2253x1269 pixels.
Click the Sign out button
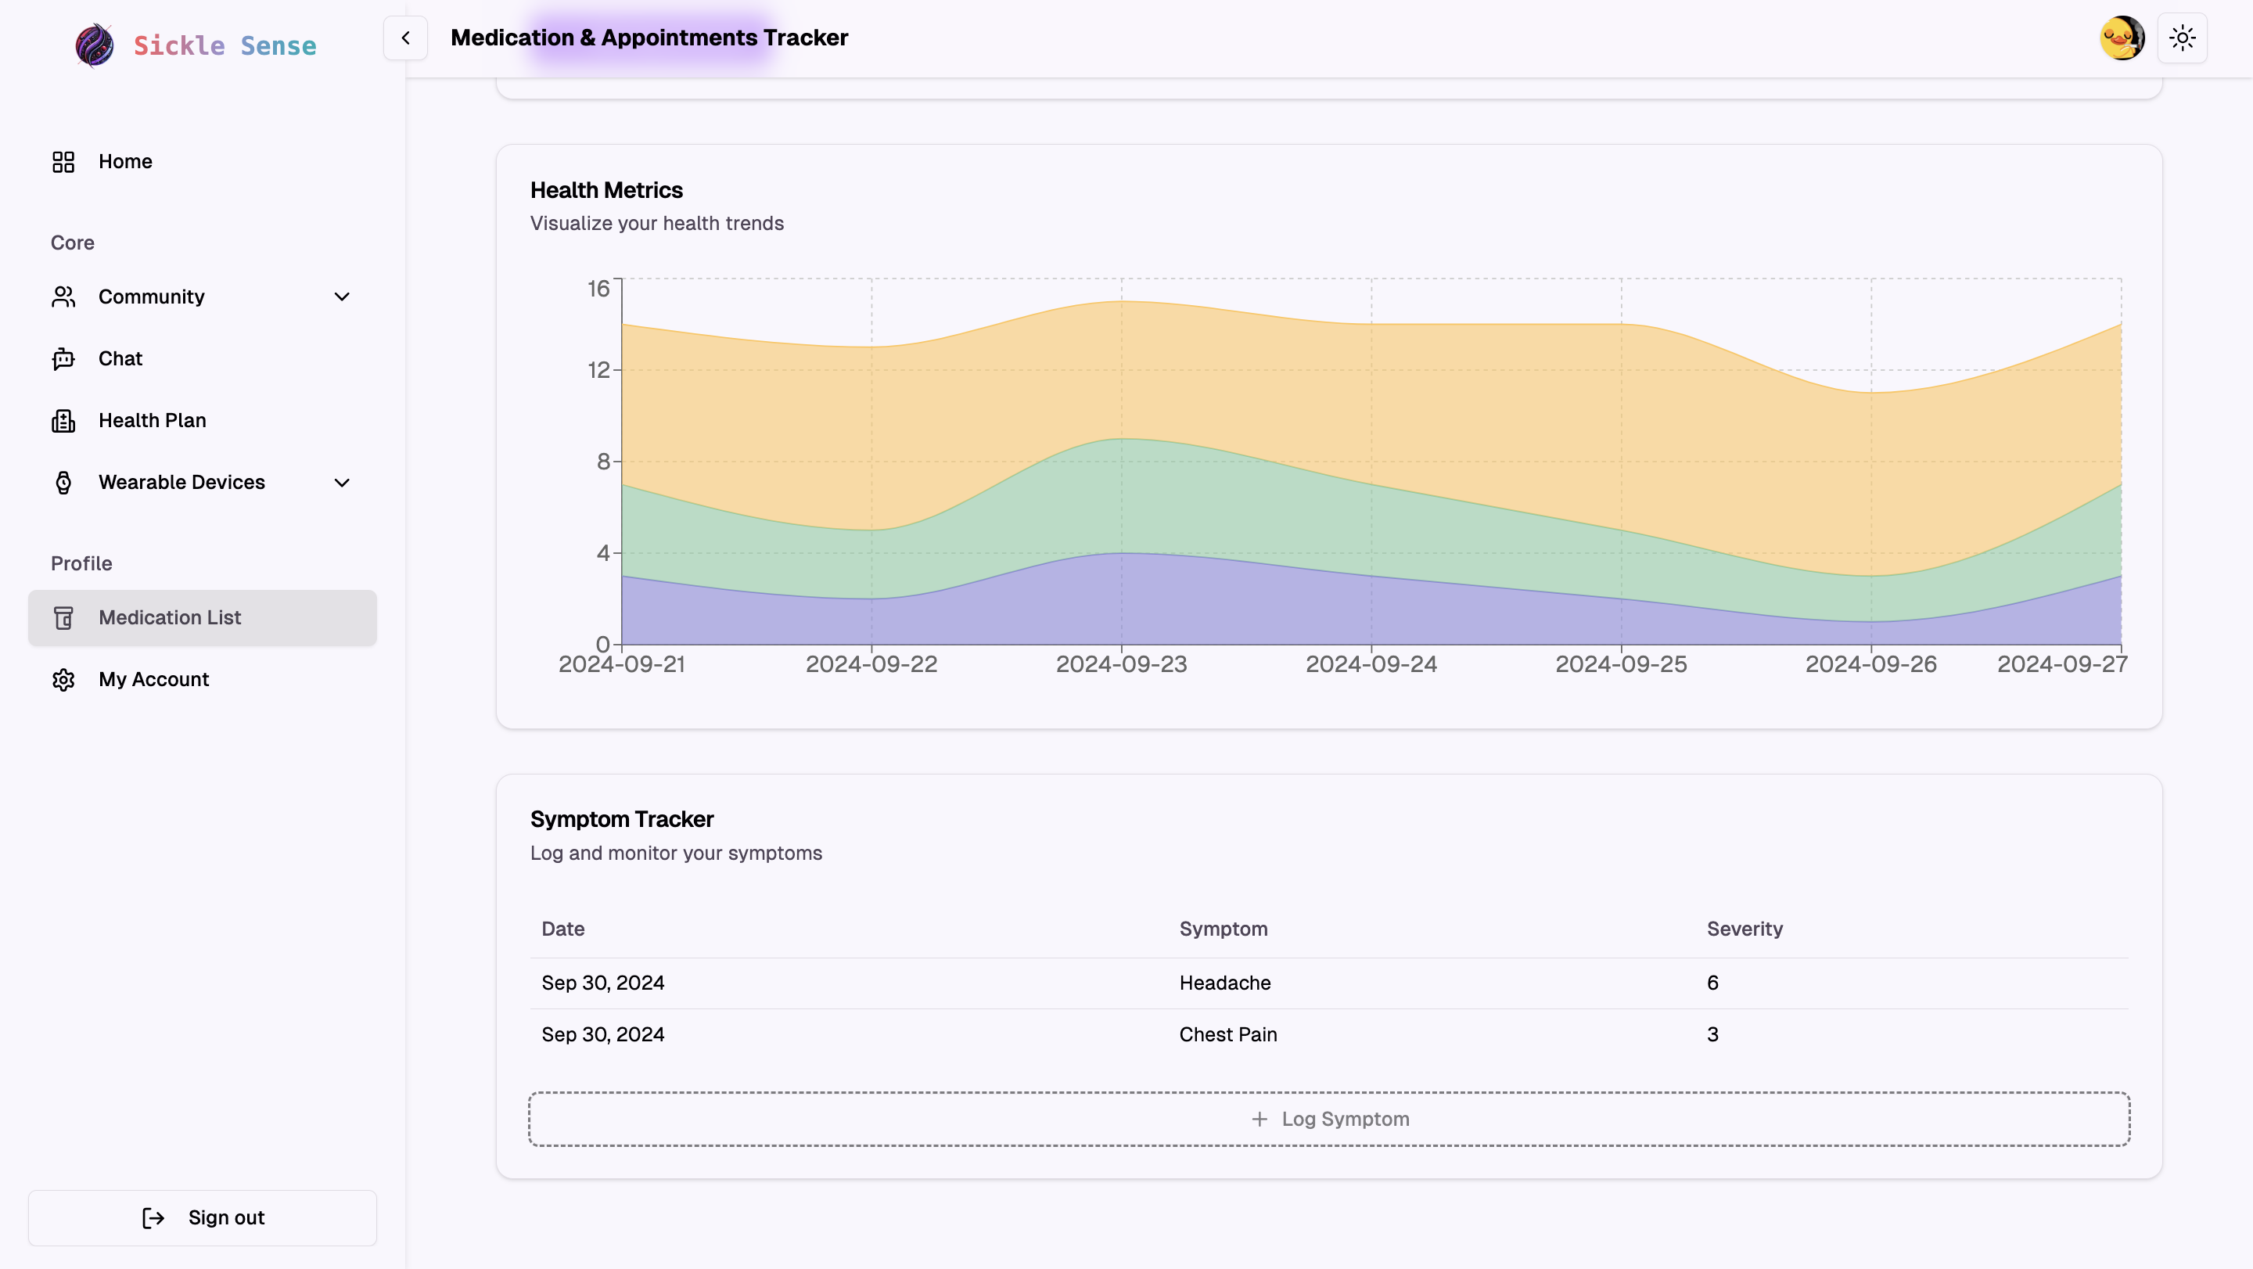[x=202, y=1217]
